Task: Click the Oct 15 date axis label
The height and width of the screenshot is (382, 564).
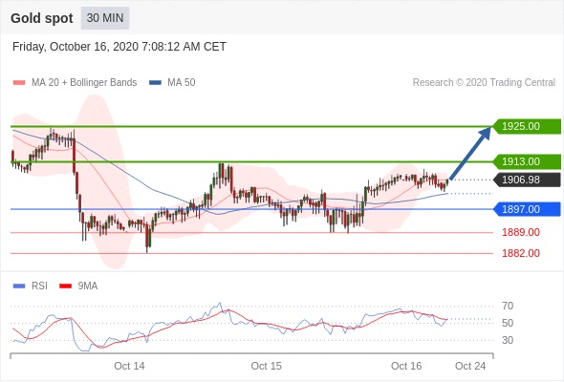Action: pos(266,366)
